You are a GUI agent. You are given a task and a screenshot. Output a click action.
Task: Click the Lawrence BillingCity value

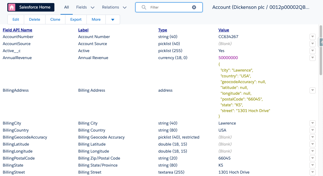[x=227, y=123]
